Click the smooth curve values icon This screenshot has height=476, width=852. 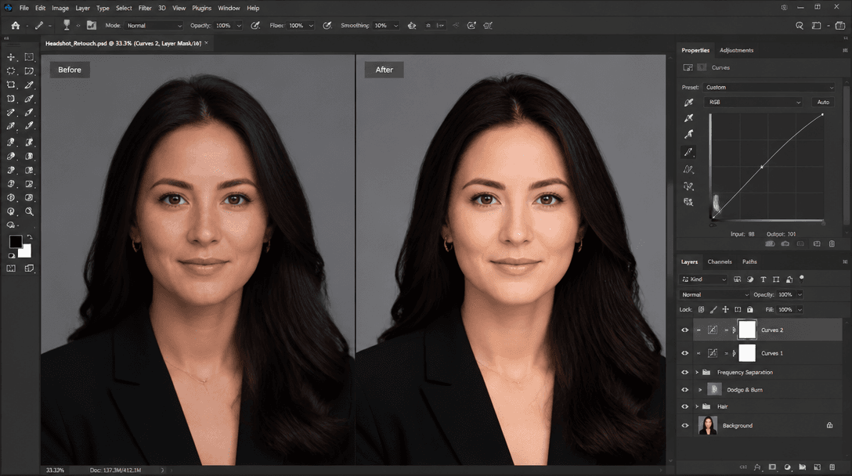(x=688, y=186)
